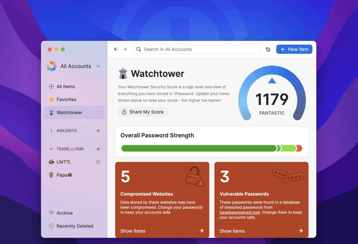This screenshot has width=358, height=244.
Task: Collapse the TEARE FAM account section
Action: click(x=51, y=149)
